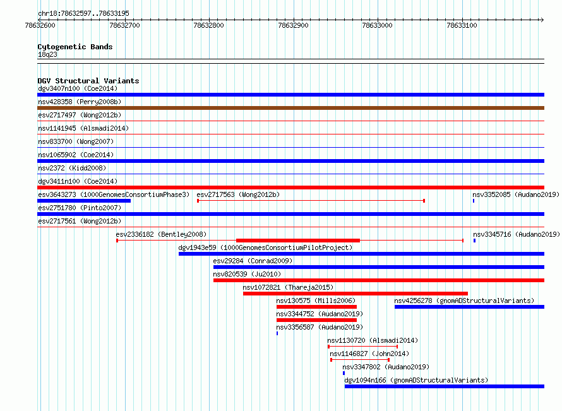Click the 78632700 ruler coordinate
The width and height of the screenshot is (562, 411).
pos(125,25)
